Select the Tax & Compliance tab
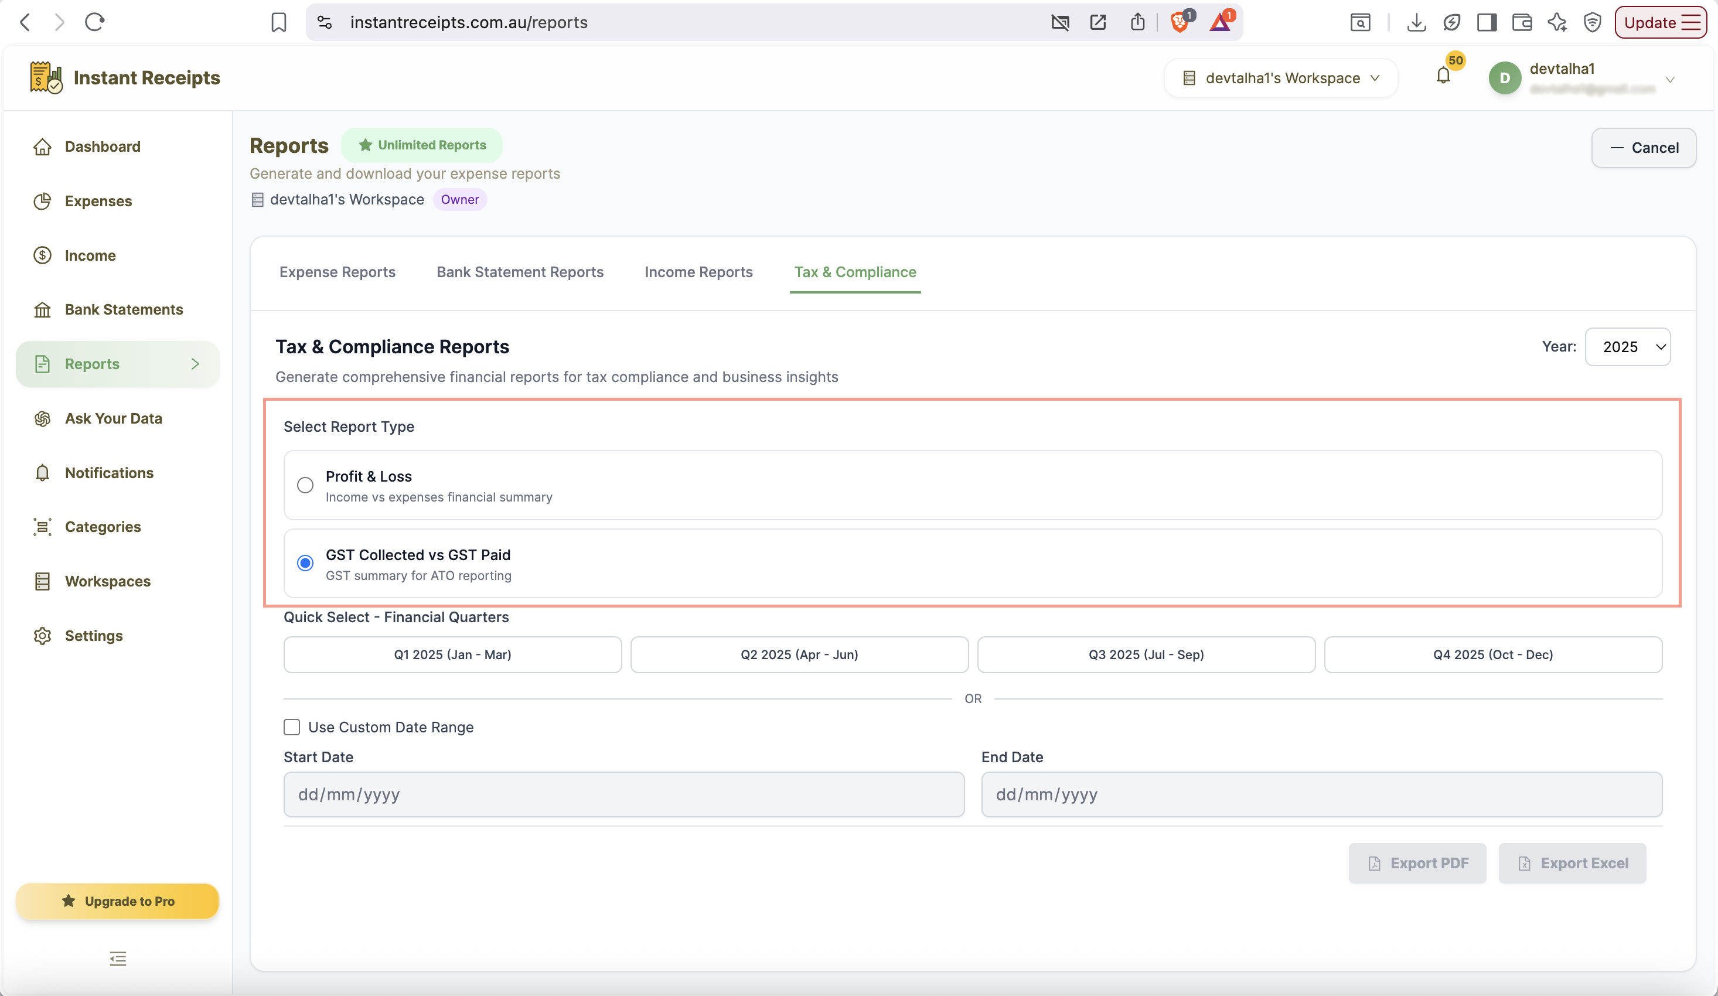The image size is (1718, 996). 855,272
